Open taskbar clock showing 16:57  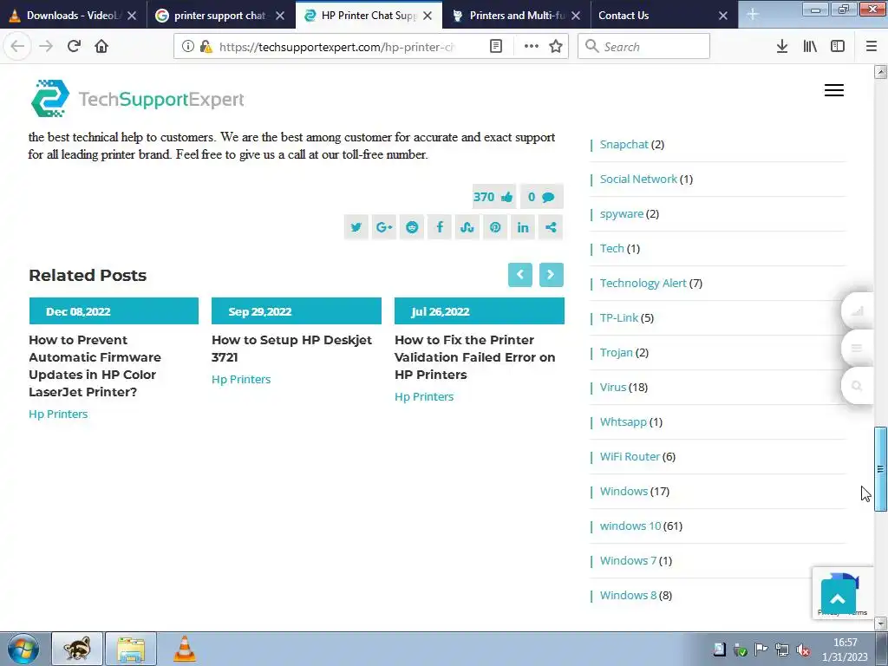click(x=845, y=650)
